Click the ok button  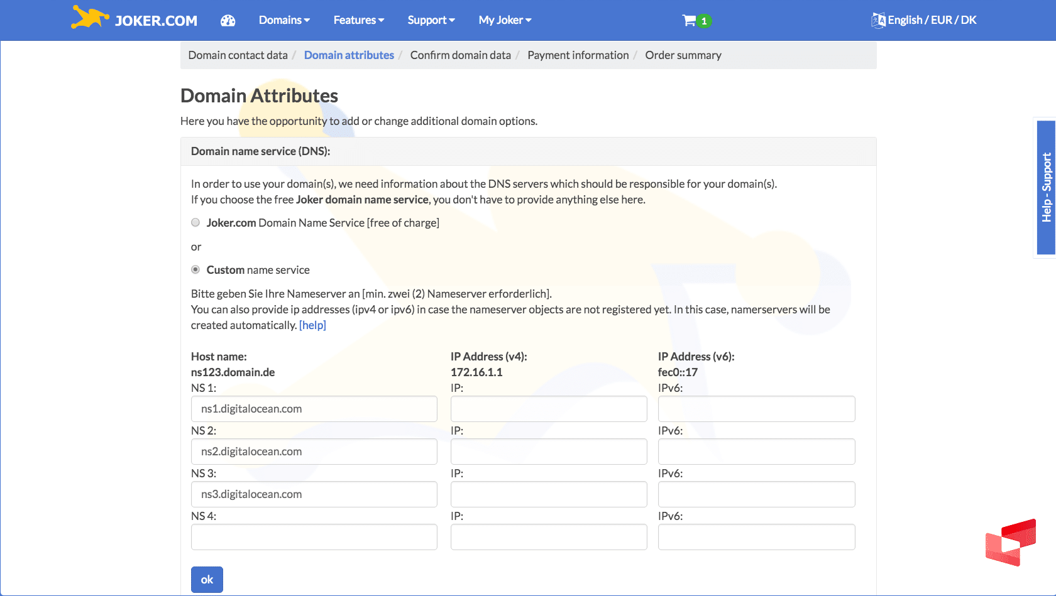click(x=207, y=580)
